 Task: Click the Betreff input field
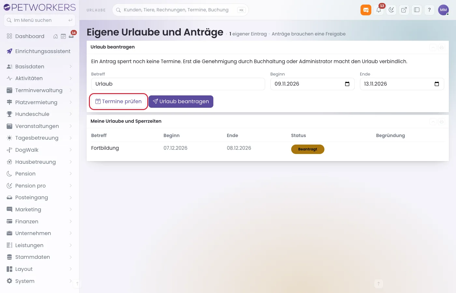[x=178, y=84]
